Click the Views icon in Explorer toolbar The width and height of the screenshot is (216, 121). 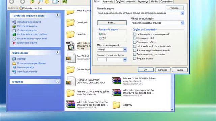pyautogui.click(x=55, y=2)
